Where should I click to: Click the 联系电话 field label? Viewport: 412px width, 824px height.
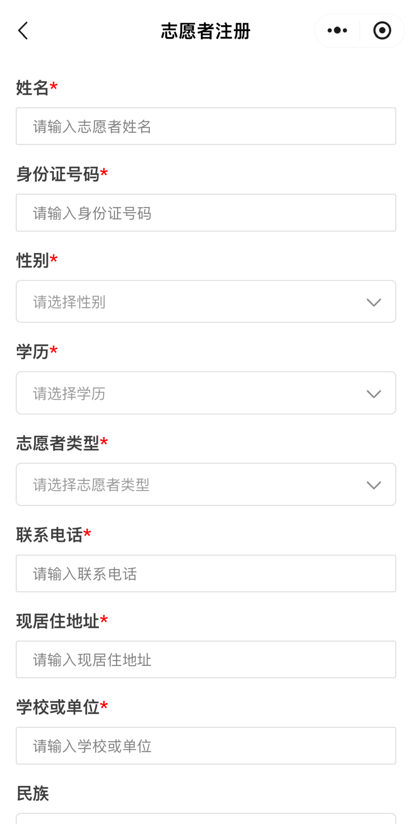pos(49,535)
